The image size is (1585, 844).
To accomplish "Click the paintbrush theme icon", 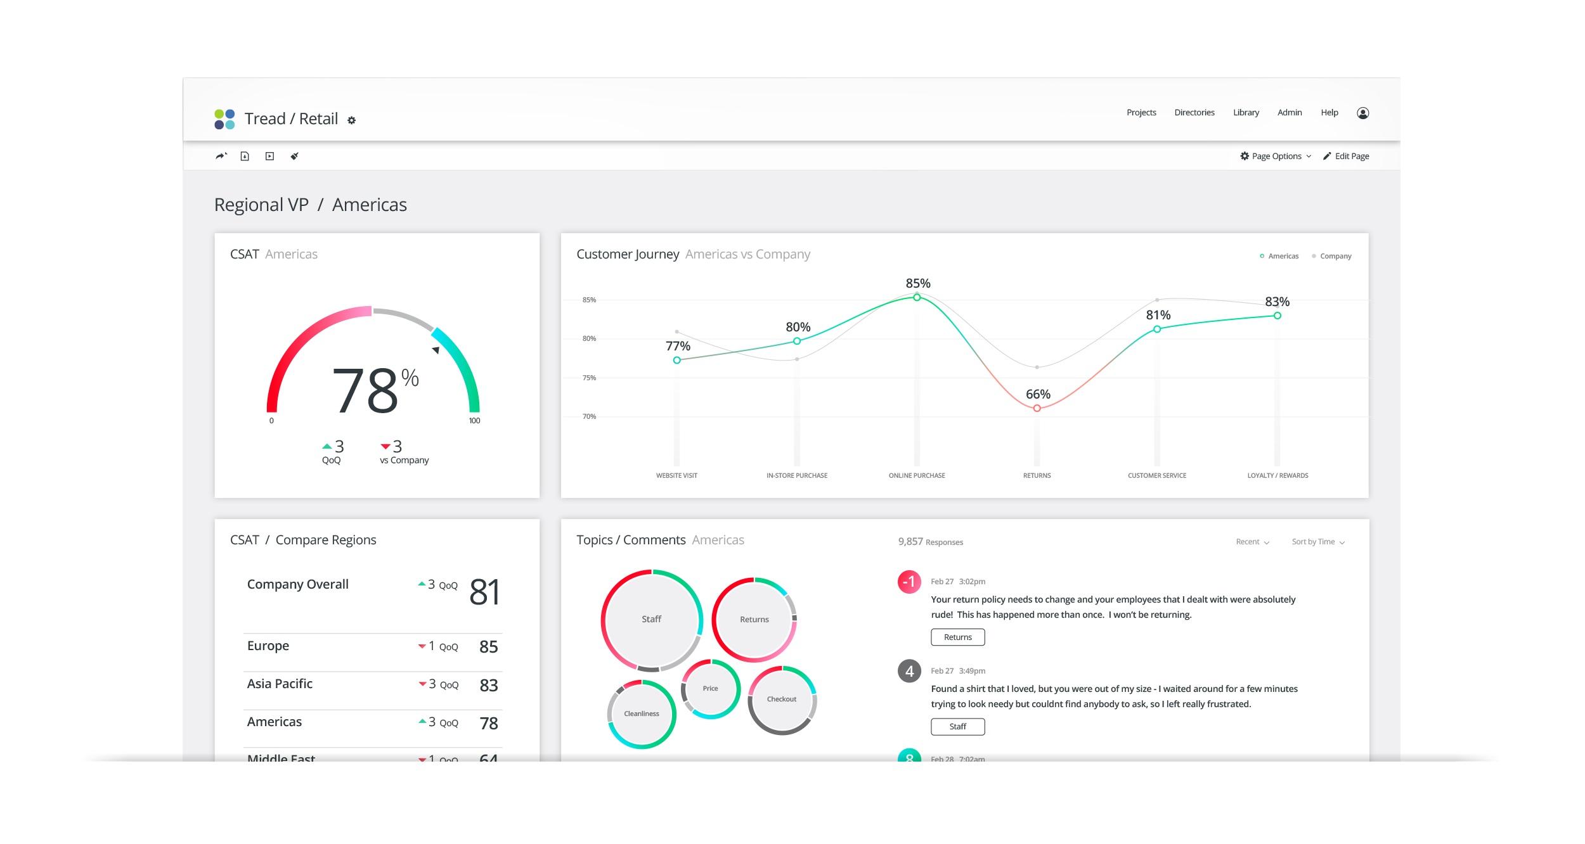I will point(294,156).
